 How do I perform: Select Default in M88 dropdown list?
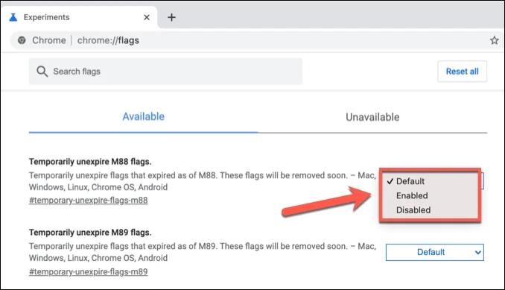[x=410, y=181]
